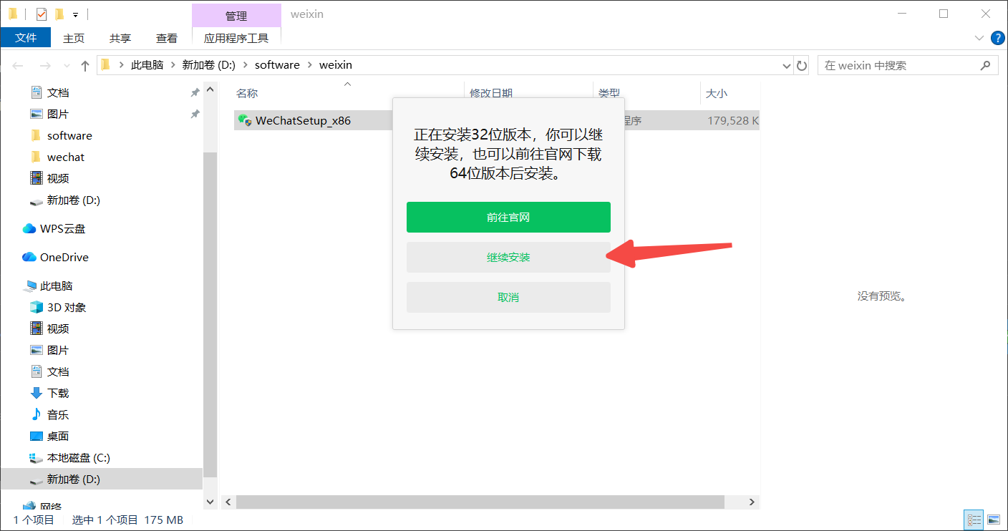This screenshot has width=1008, height=531.
Task: Click the 179,528 K size value
Action: pyautogui.click(x=733, y=121)
